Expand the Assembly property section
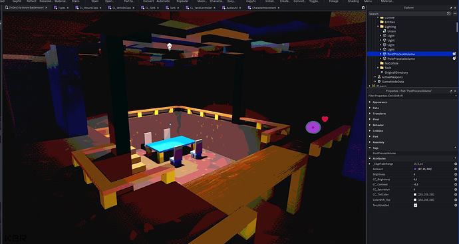 coord(370,142)
